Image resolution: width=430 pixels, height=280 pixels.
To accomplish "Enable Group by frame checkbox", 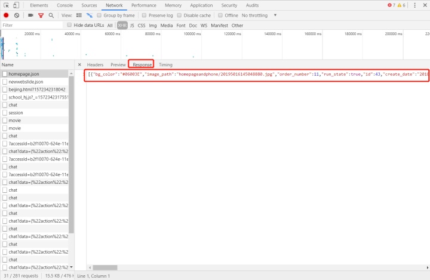I will [99, 15].
